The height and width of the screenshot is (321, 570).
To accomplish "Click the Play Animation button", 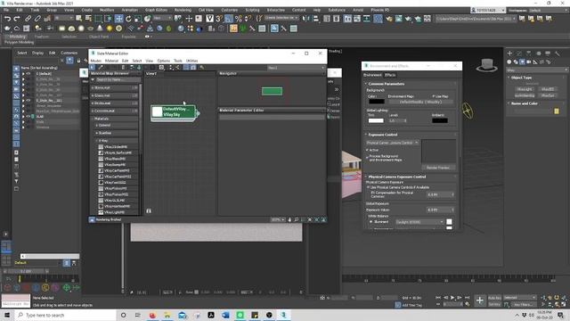I will tap(452, 298).
